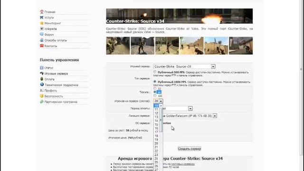Click the gun icon beside Игровые сервера
The image size is (304, 171).
point(42,74)
